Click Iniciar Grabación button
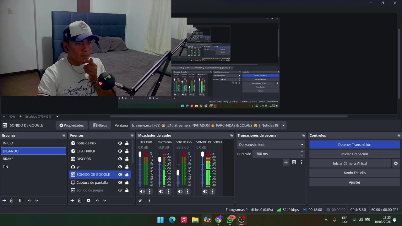402x226 pixels. [355, 154]
